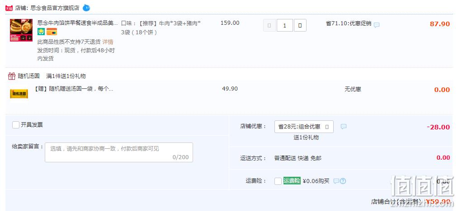Click the 87.90 subtotal amount
This screenshot has height=211, width=458.
click(x=440, y=24)
